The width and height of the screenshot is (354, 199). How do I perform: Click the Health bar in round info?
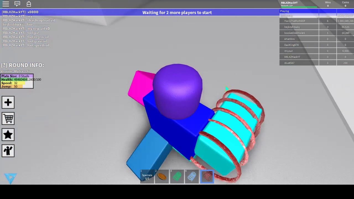click(x=17, y=80)
